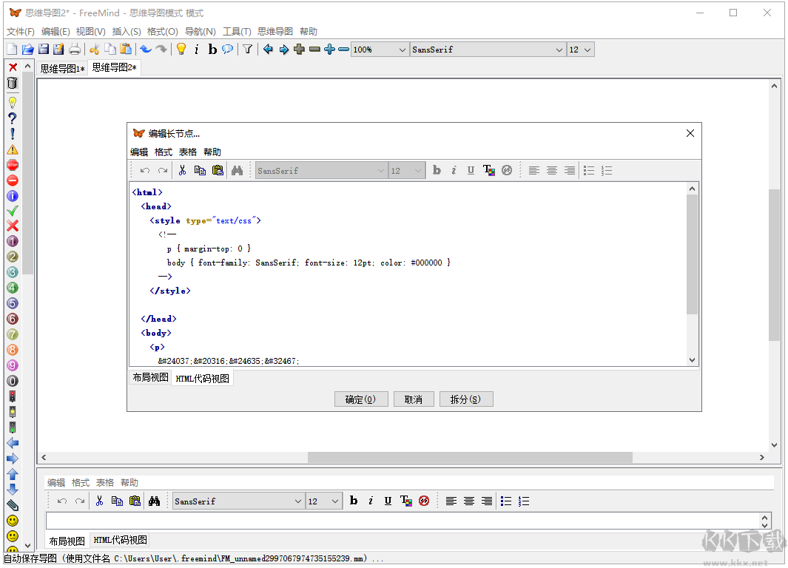Add the green checkmark icon from sidebar
This screenshot has width=788, height=568.
(x=13, y=211)
